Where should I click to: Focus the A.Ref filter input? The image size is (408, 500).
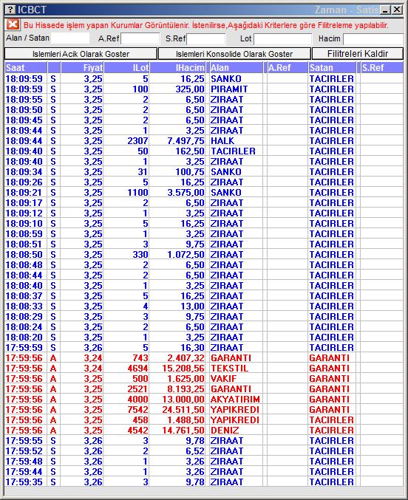140,39
